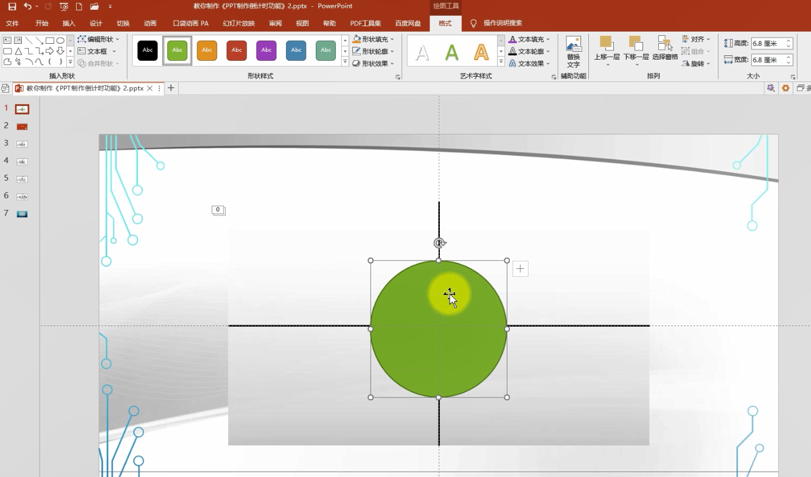The width and height of the screenshot is (811, 477).
Task: Open a file using the folder icon
Action: [x=94, y=7]
